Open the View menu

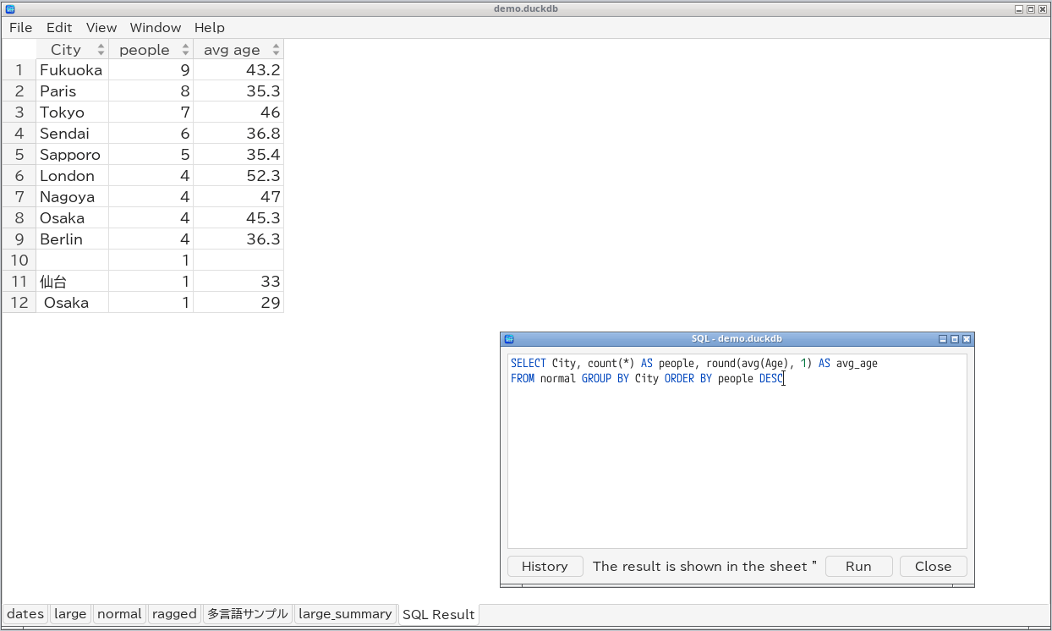point(101,28)
